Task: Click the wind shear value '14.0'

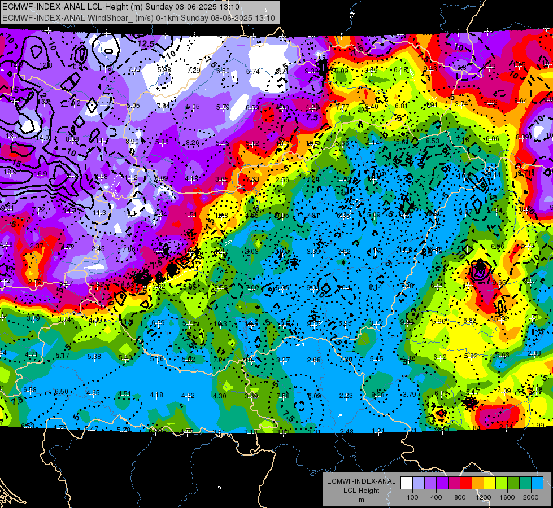Action: [x=43, y=138]
